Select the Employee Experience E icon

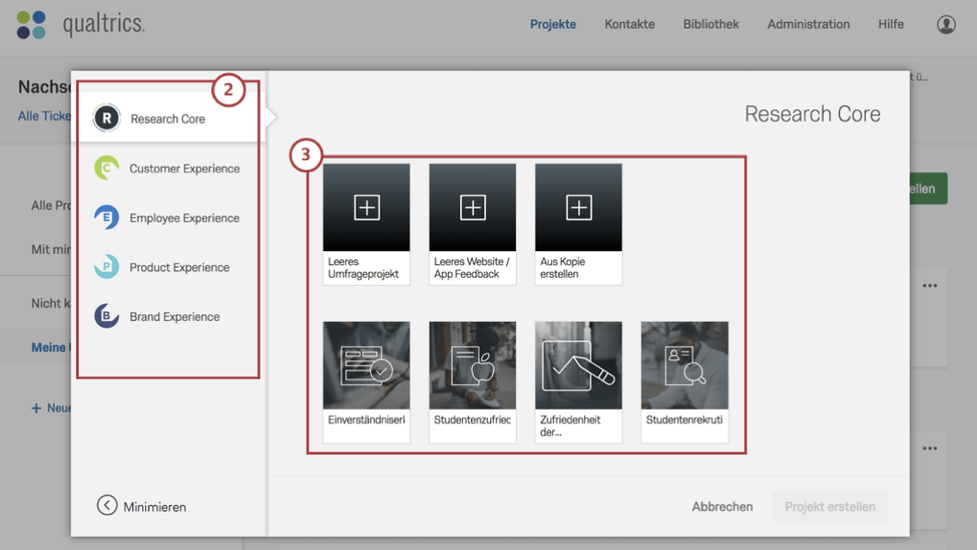pyautogui.click(x=107, y=217)
